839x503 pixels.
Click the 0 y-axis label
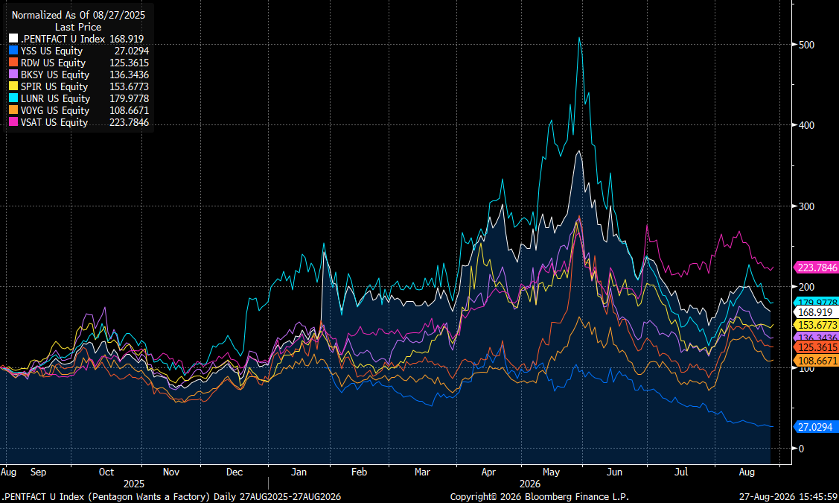click(801, 449)
